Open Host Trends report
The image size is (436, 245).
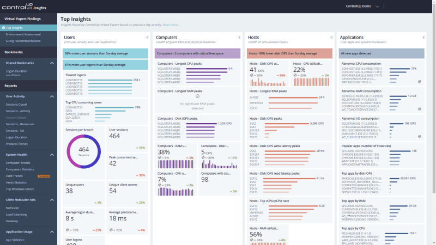14,176
